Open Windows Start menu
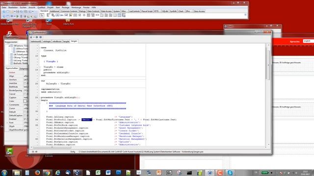Image resolution: width=314 pixels, height=176 pixels. pyautogui.click(x=4, y=173)
